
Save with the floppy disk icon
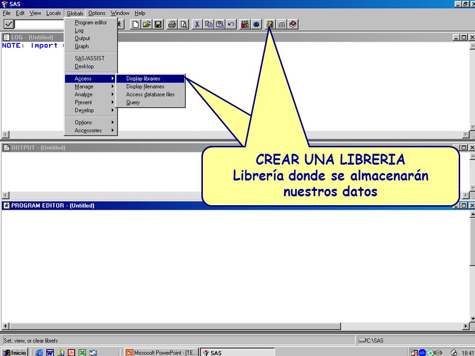[x=158, y=24]
